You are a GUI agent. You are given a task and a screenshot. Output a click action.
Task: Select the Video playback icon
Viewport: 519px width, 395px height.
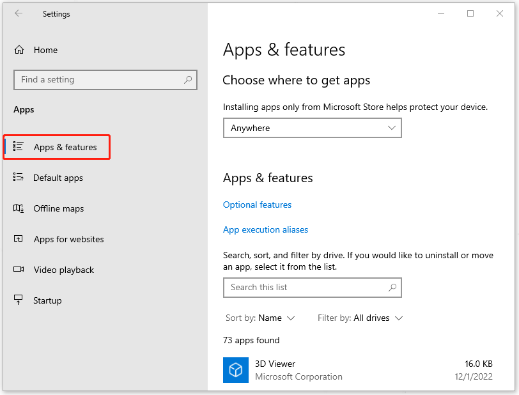pyautogui.click(x=20, y=270)
